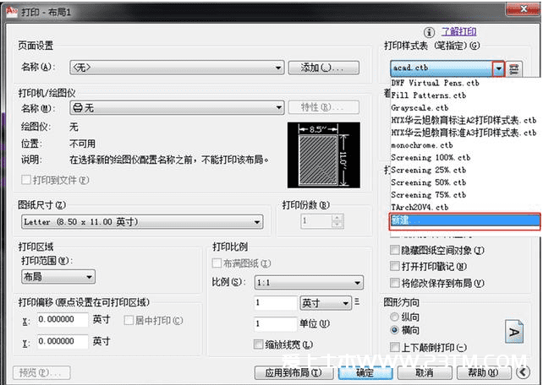Choose Screening 50%.ctb from the list

[465, 182]
